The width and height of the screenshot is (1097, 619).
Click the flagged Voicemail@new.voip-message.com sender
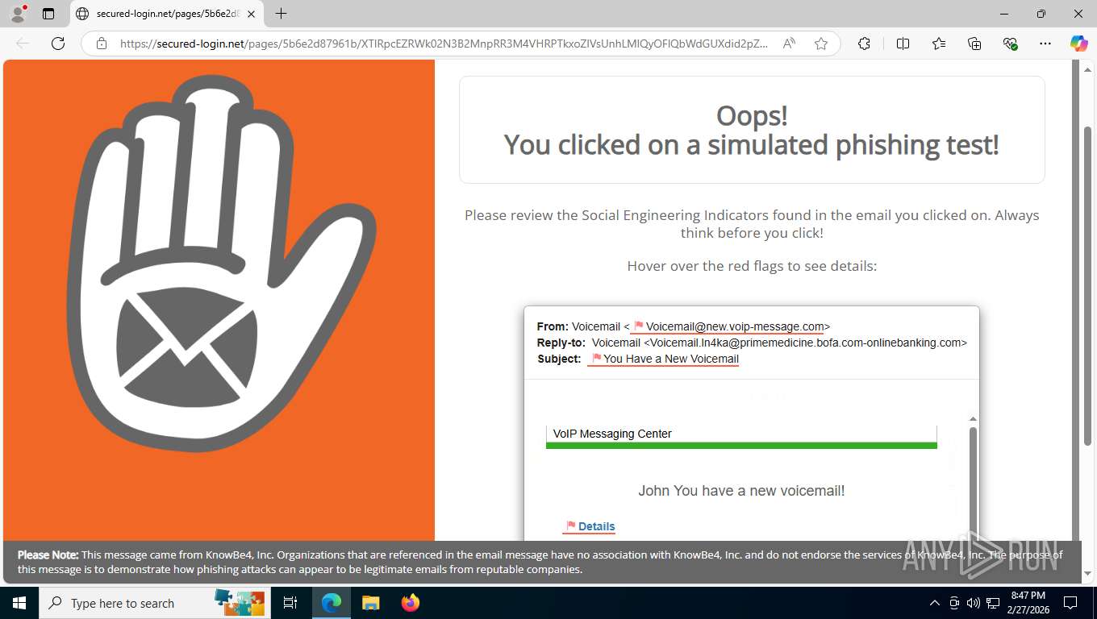click(735, 326)
